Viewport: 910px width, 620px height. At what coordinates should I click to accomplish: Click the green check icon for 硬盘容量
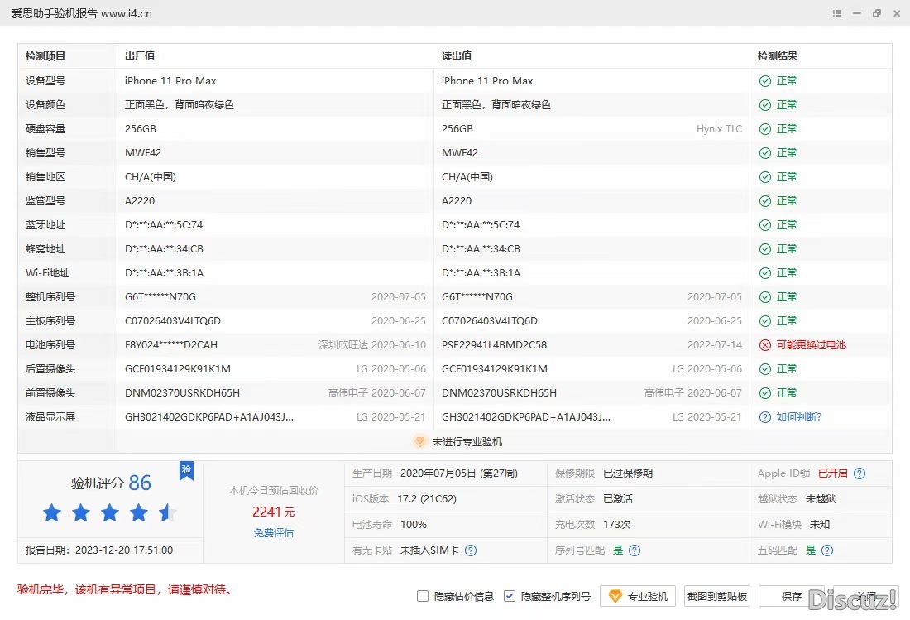click(x=765, y=129)
